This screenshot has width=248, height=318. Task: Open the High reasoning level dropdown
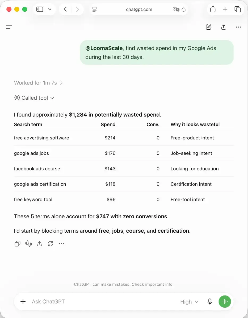coord(189,302)
